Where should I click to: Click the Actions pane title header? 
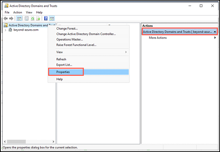click(147, 26)
